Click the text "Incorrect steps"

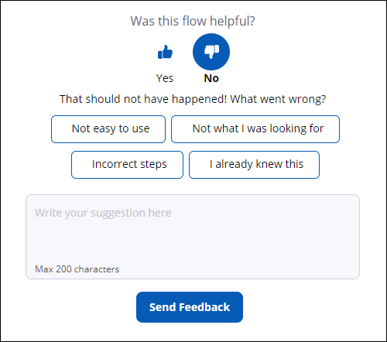(x=129, y=165)
